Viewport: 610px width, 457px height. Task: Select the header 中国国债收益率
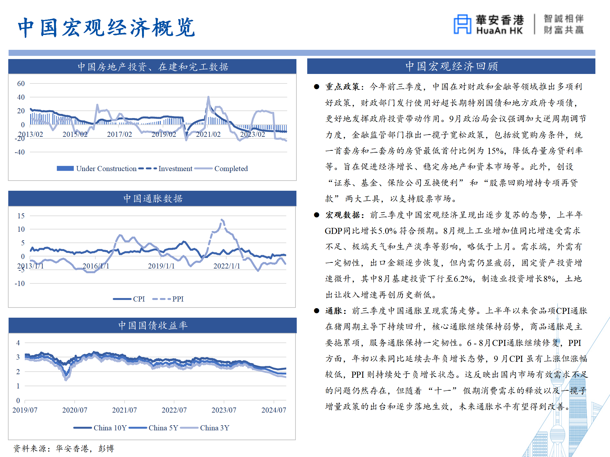[x=153, y=325]
